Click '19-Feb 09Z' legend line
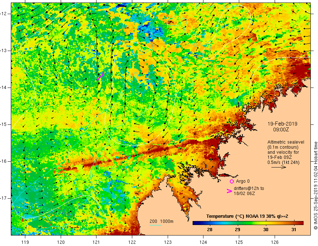This screenshot has height=246, width=318. pyautogui.click(x=278, y=157)
